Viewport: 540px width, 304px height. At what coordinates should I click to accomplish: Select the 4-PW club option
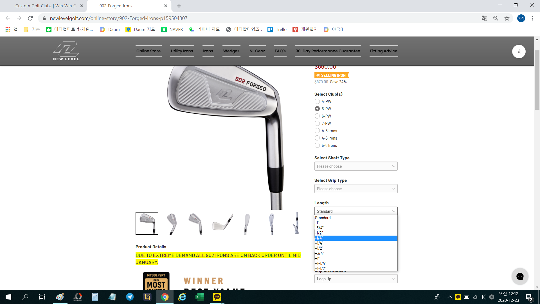tap(317, 101)
